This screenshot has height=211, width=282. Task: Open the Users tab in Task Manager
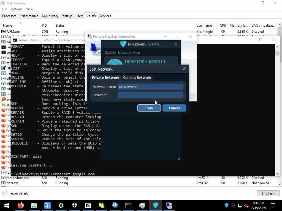[x=79, y=16]
